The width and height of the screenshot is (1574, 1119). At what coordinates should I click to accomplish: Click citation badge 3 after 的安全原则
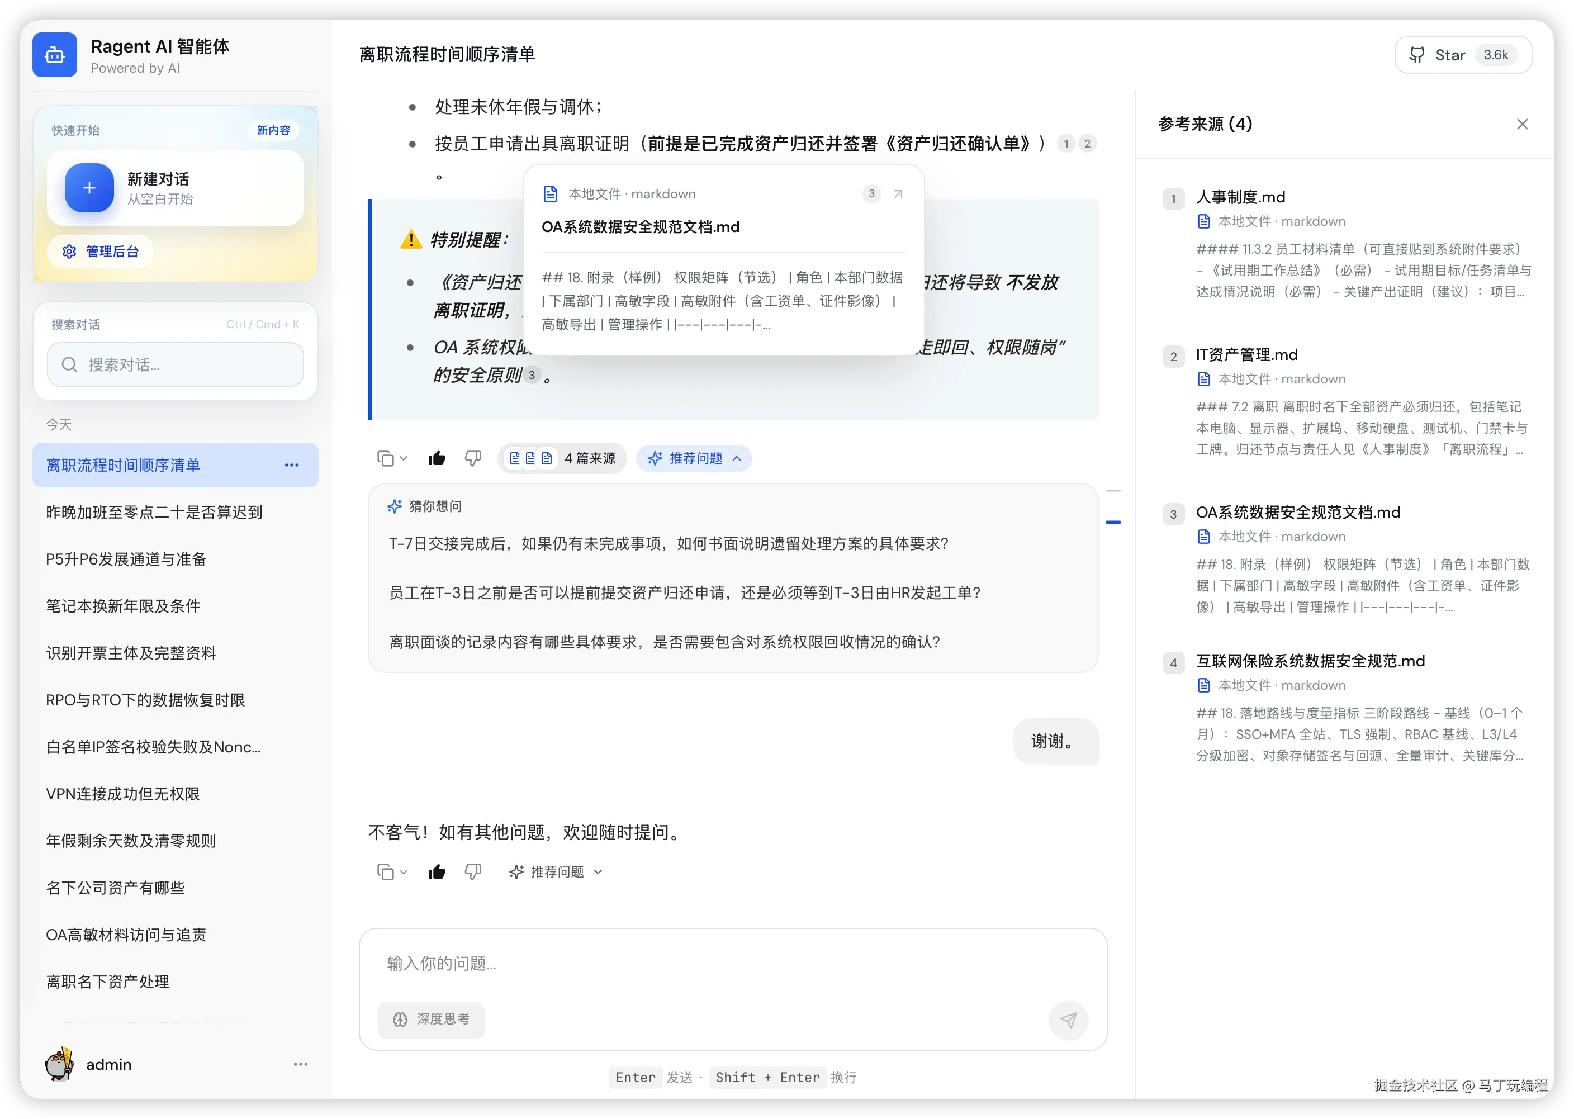coord(532,375)
